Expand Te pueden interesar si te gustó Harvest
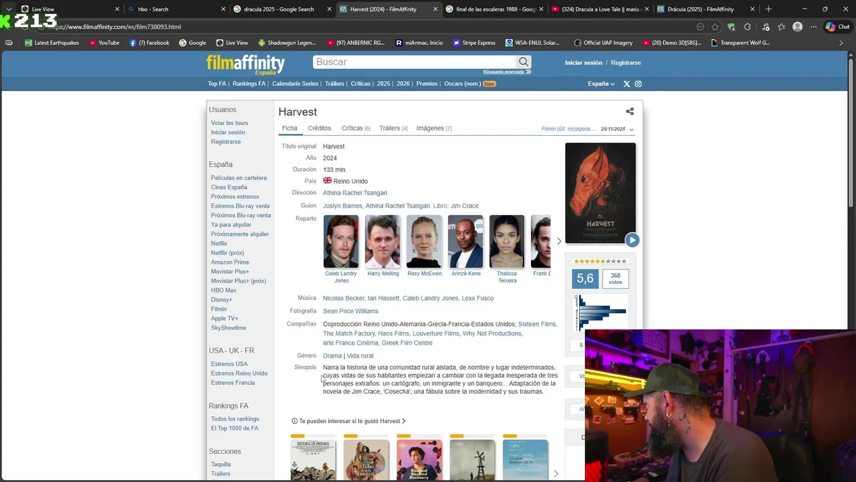Screen dimensions: 856x482 [348, 421]
